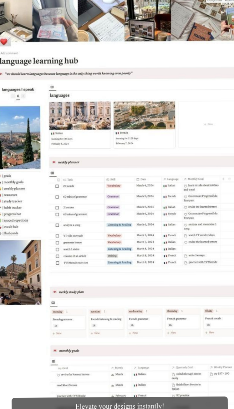Screen dimensions: 234x409
Task: Mark 'TV5Monde exercises' task as done
Action: [57, 263]
